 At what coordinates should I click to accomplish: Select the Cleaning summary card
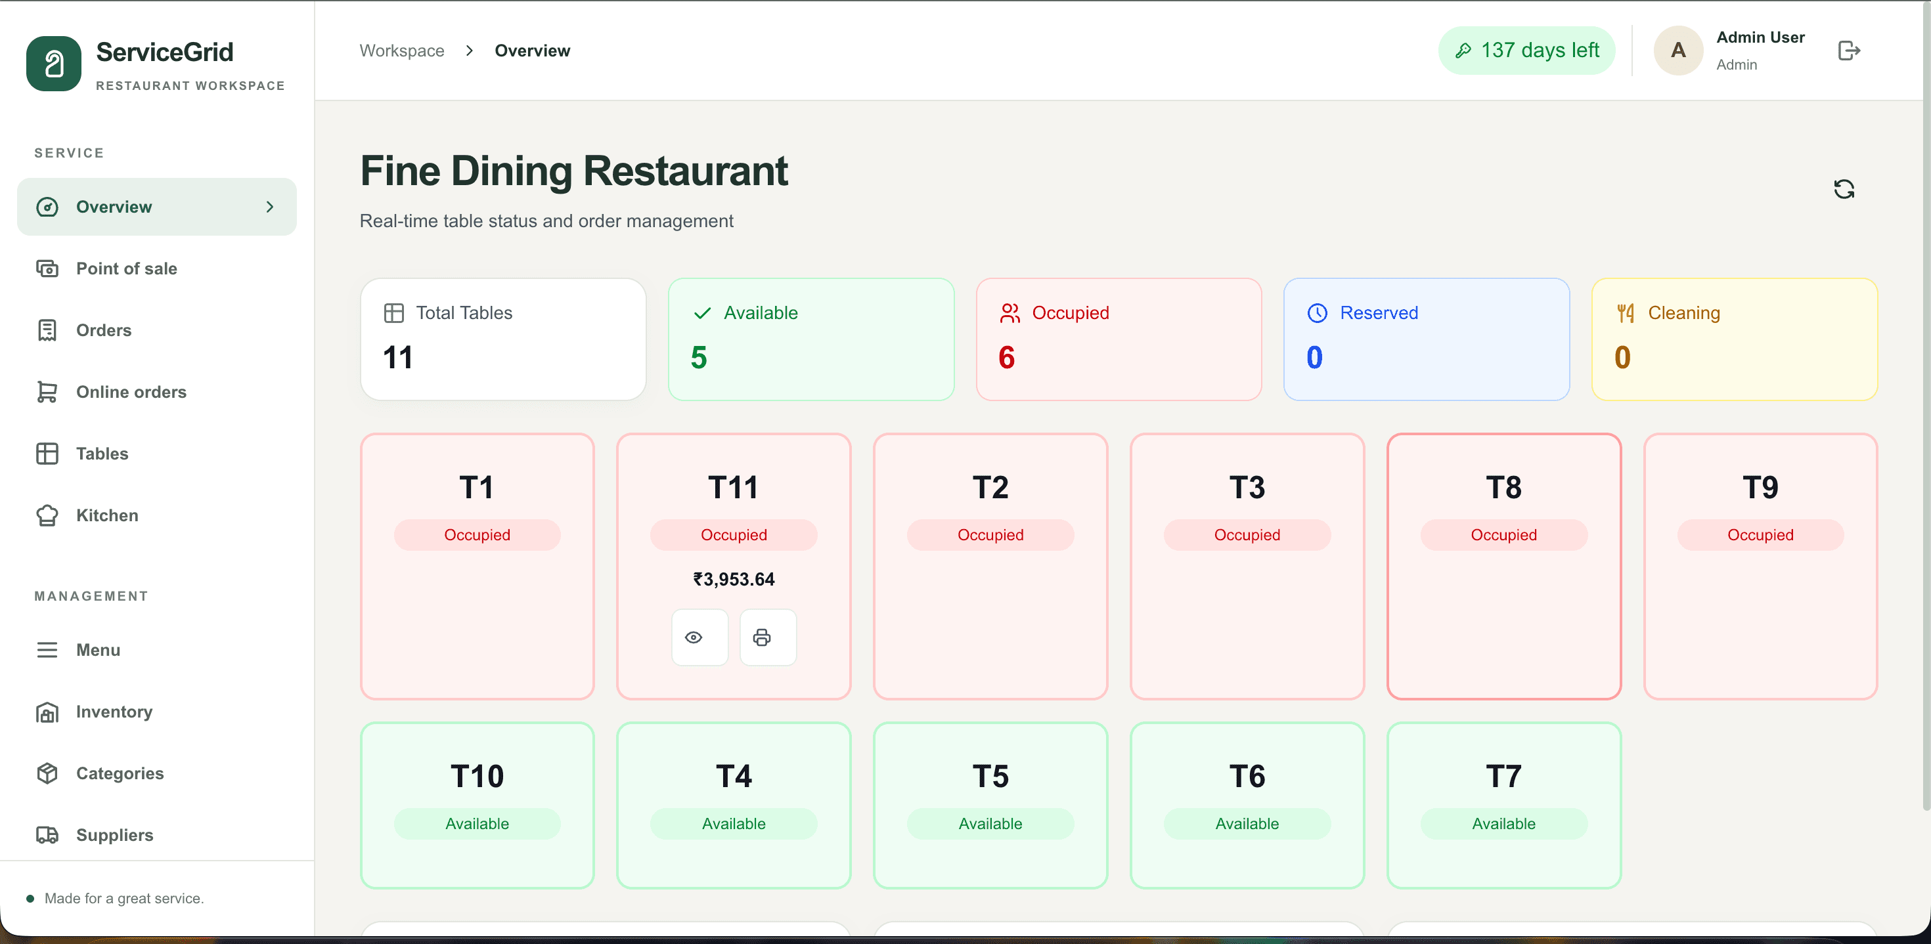[1735, 339]
